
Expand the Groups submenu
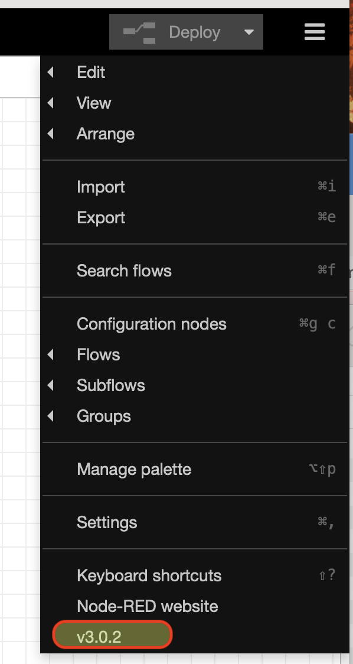pos(194,416)
